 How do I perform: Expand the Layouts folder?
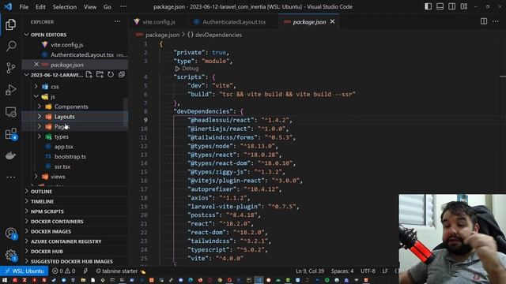pos(75,117)
